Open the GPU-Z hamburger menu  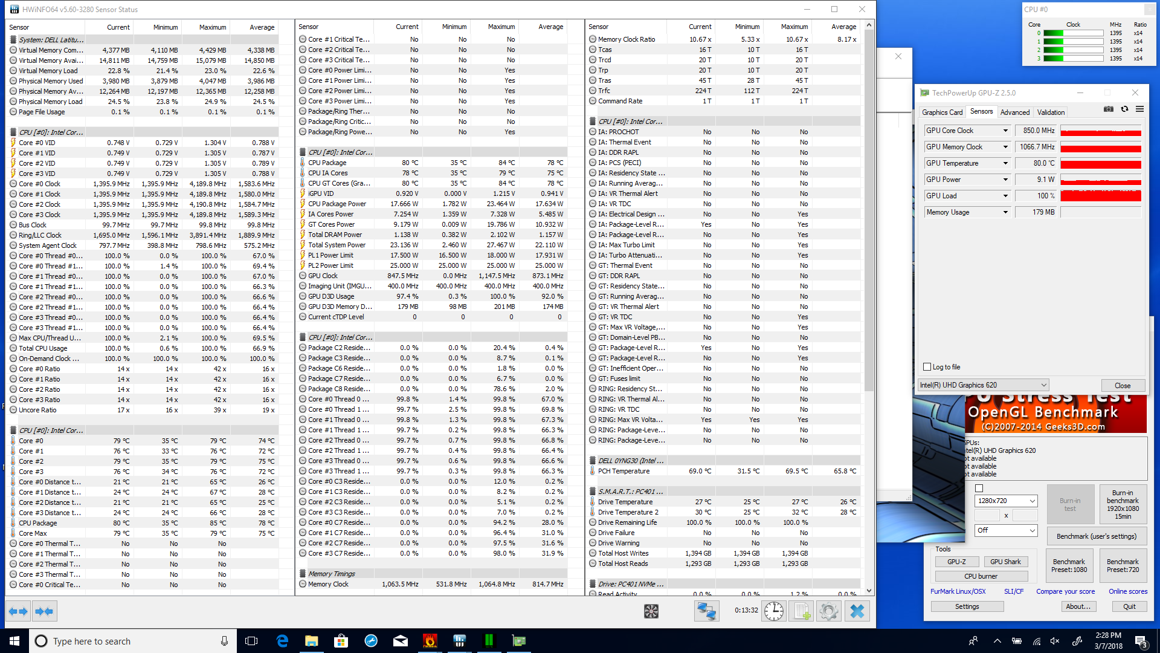coord(1139,109)
